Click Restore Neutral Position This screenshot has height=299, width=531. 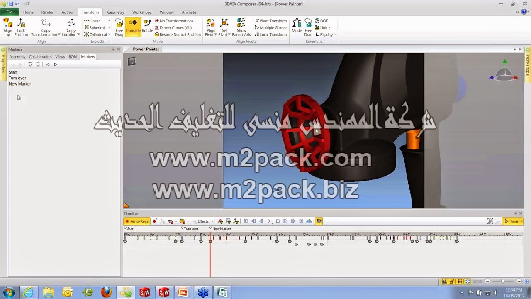pyautogui.click(x=178, y=35)
